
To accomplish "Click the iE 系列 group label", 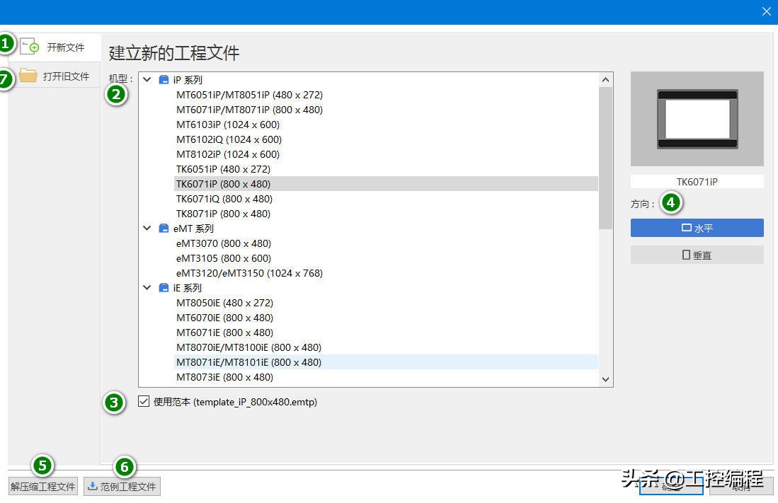I will coord(187,288).
